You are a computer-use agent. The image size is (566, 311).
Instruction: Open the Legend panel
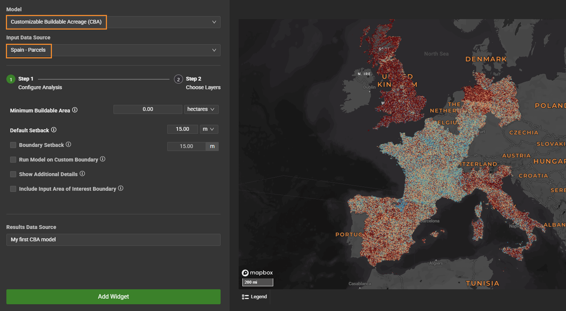coord(255,297)
